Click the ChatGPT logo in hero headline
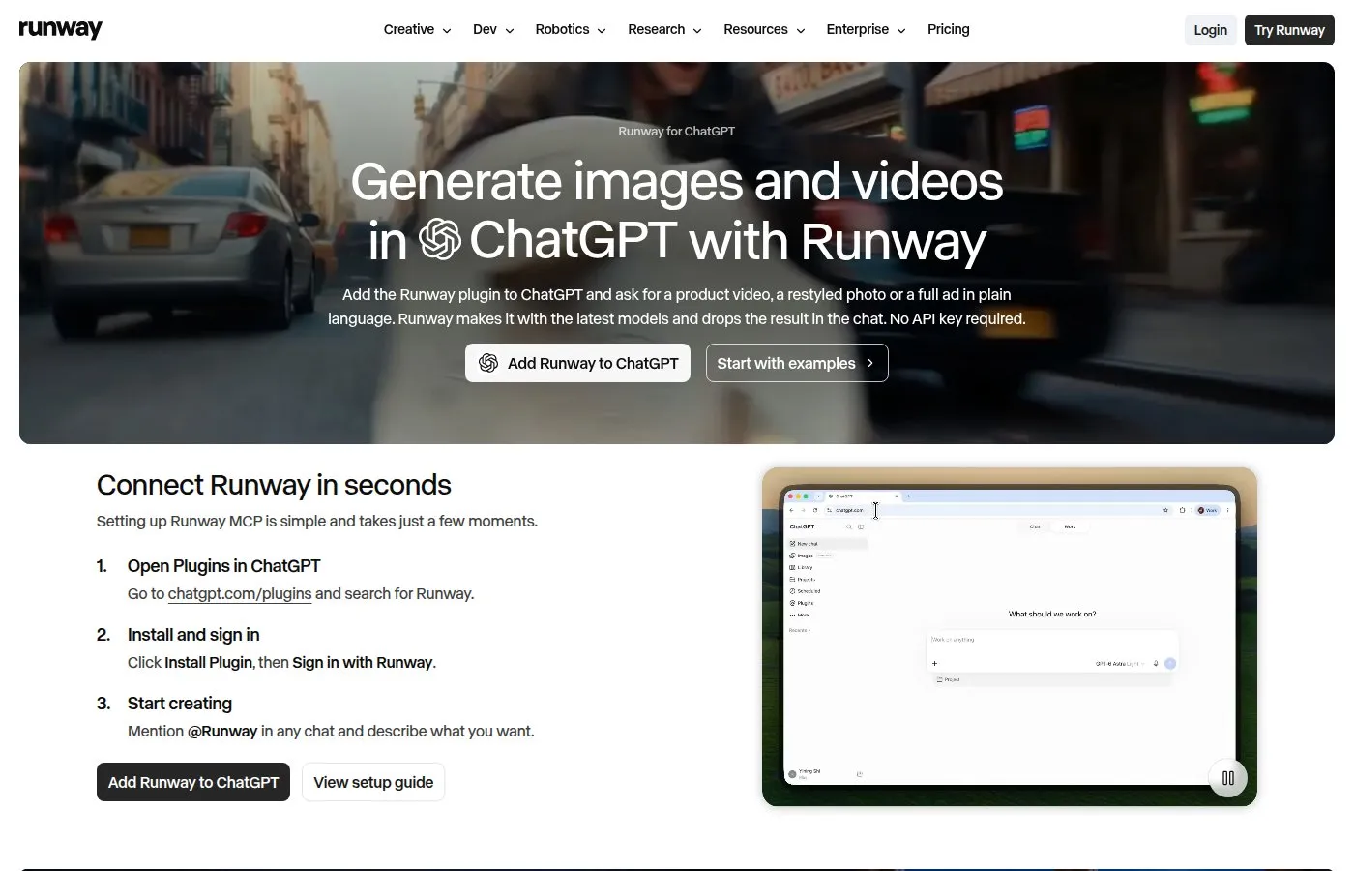 [x=440, y=239]
